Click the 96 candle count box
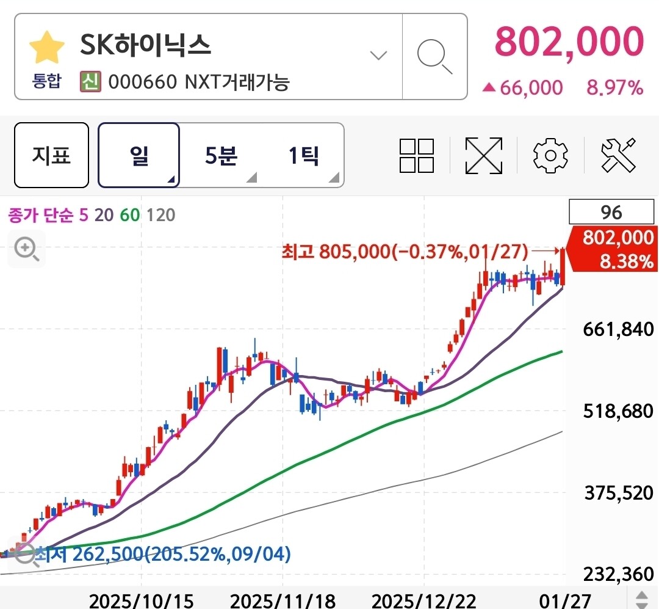 [x=611, y=212]
